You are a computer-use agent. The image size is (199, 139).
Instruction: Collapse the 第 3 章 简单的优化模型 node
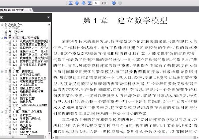(2, 112)
